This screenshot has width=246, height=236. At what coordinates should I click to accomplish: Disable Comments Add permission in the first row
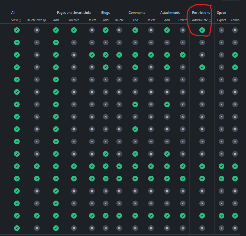tap(135, 30)
